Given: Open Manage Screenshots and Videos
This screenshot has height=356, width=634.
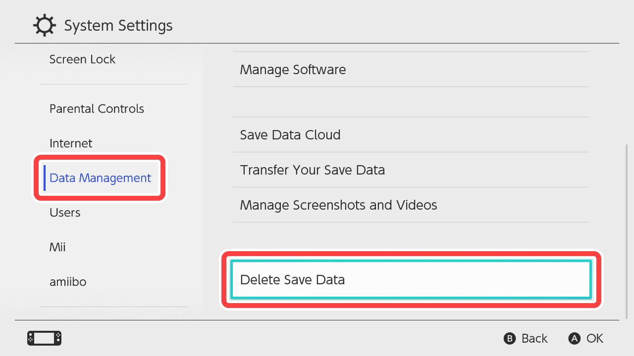Looking at the screenshot, I should point(338,205).
